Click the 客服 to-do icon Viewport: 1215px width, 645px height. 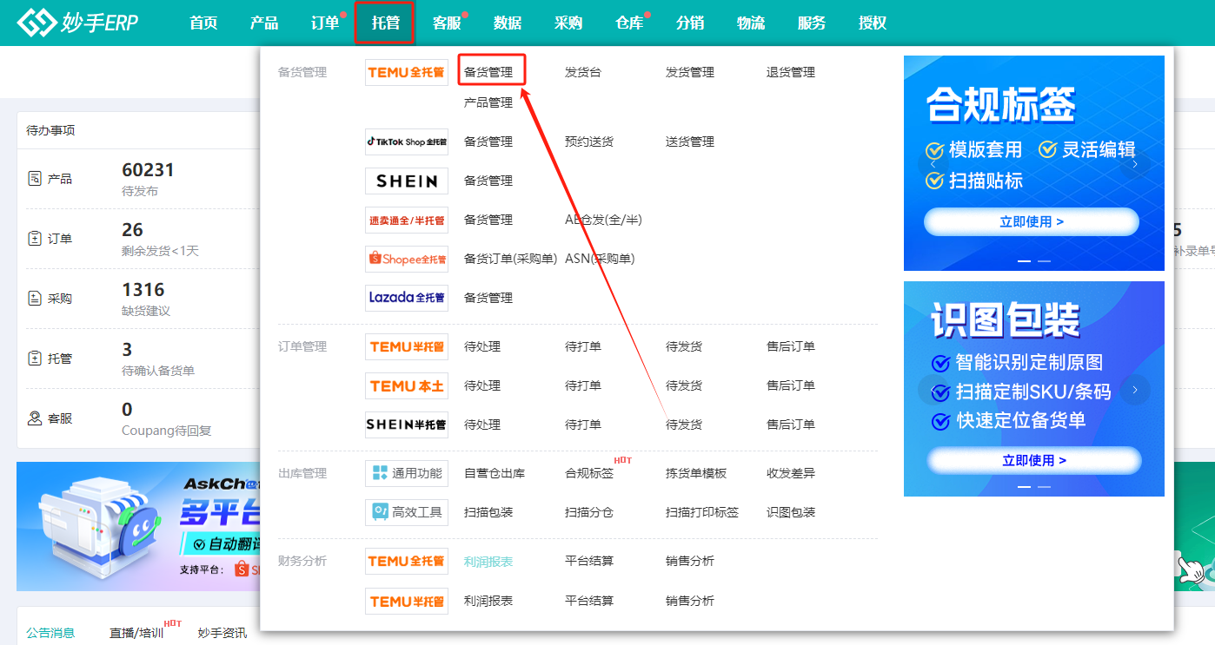click(x=35, y=418)
